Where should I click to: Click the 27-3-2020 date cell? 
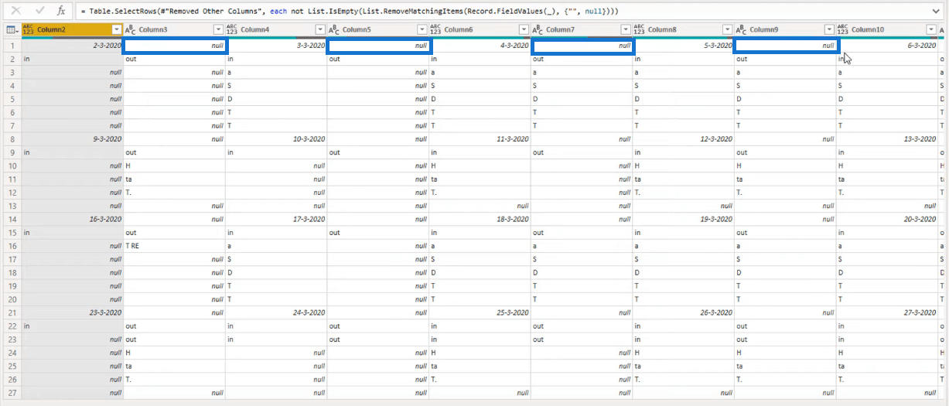[x=887, y=312]
